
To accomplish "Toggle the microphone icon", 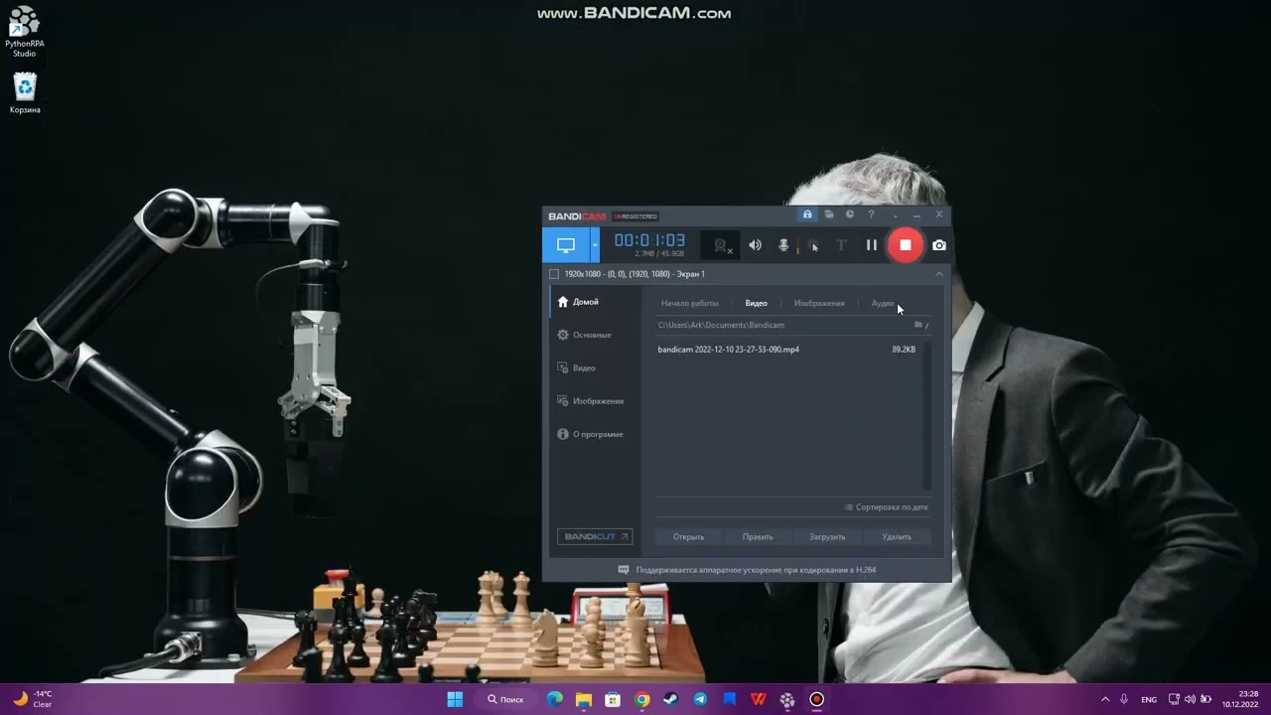I will pyautogui.click(x=783, y=245).
